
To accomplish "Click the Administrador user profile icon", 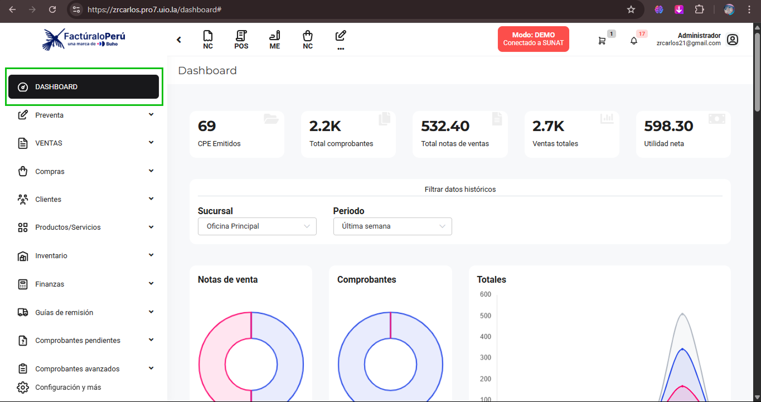I will point(733,40).
